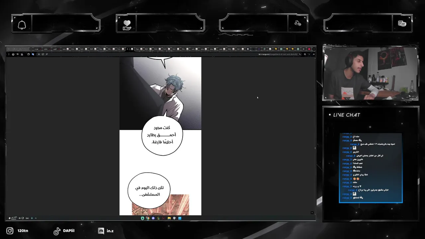Open site info icon beside the address
Screen dimensions: 425x239
(300, 54)
